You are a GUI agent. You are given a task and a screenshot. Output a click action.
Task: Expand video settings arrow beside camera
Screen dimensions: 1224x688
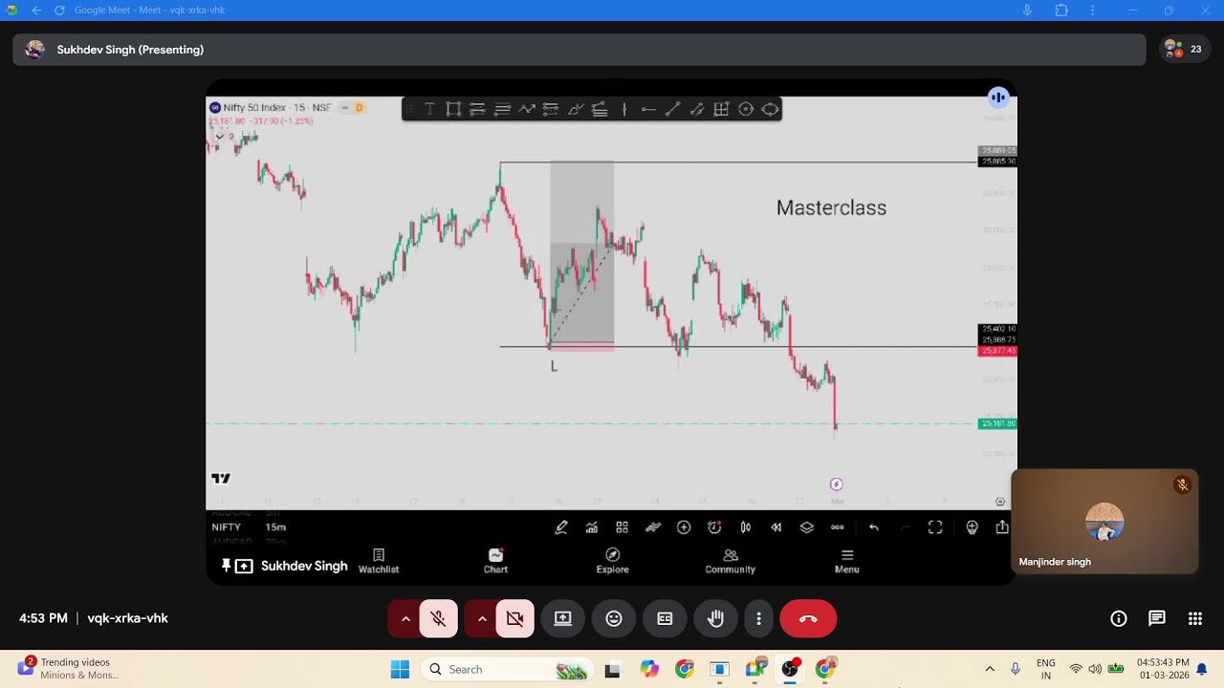tap(482, 619)
